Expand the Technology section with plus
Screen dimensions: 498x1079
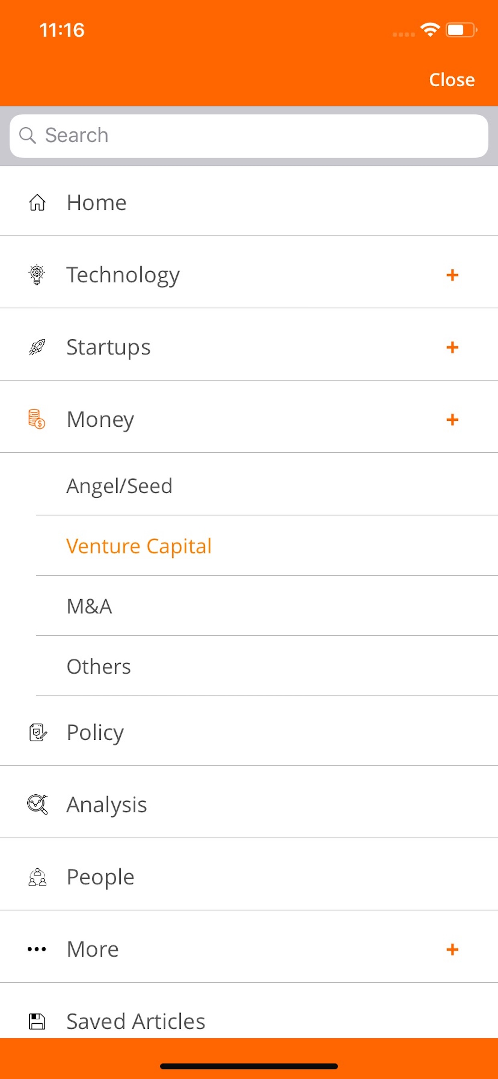click(452, 275)
